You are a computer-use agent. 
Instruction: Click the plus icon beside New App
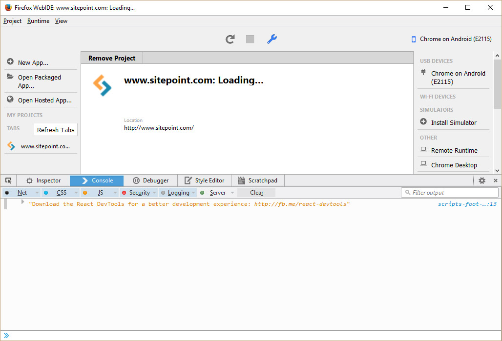pyautogui.click(x=10, y=61)
